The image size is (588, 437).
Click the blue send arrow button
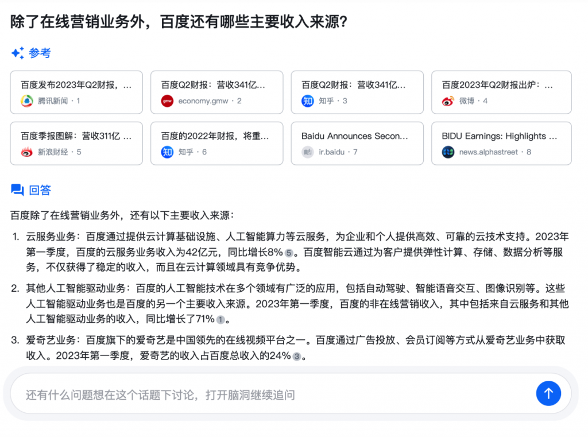pyautogui.click(x=548, y=393)
